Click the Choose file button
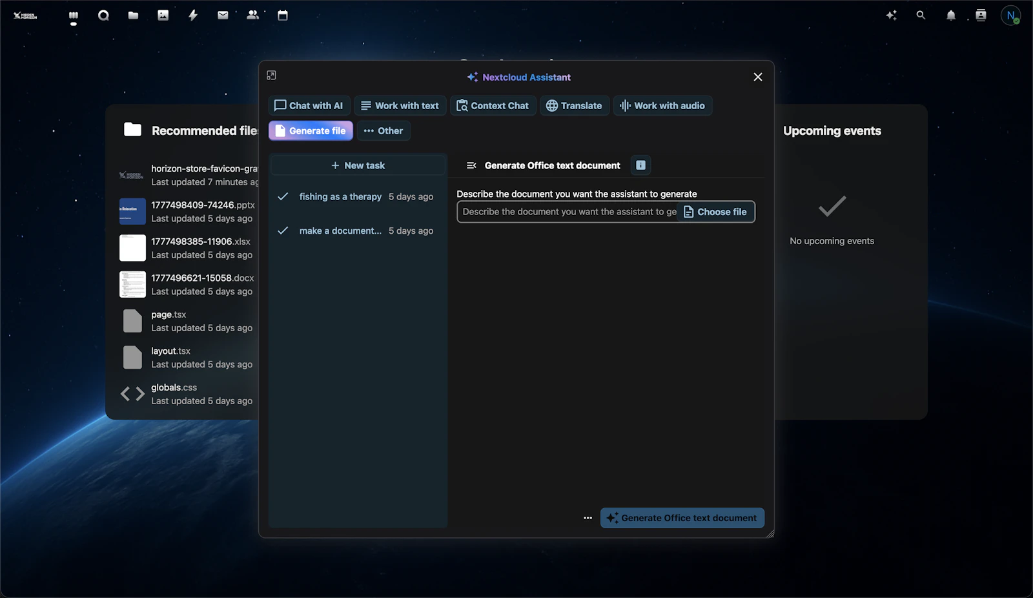Viewport: 1033px width, 598px height. 715,212
